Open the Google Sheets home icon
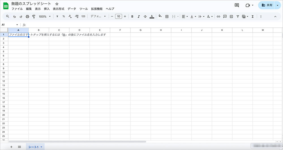This screenshot has height=150, width=283. 6,6
